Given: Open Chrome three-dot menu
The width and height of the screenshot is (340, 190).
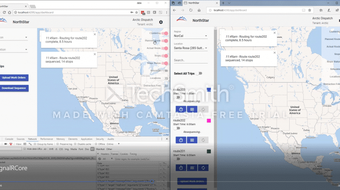Looking at the screenshot, I should [166, 13].
